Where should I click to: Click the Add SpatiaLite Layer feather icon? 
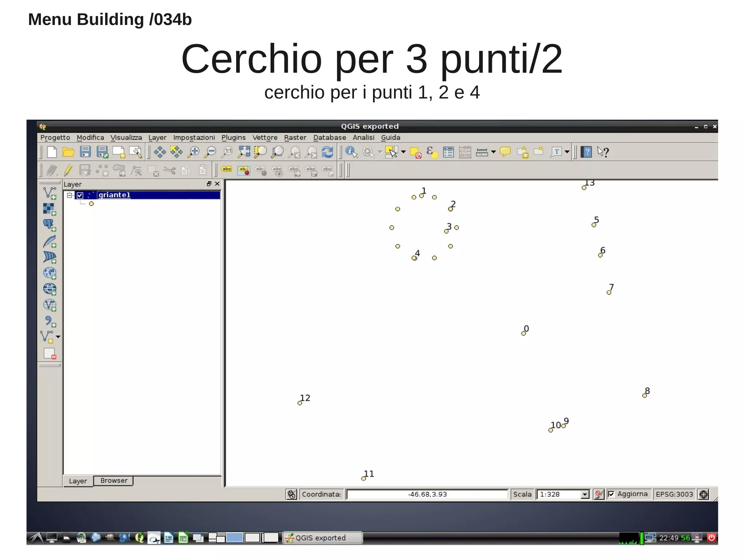[49, 241]
